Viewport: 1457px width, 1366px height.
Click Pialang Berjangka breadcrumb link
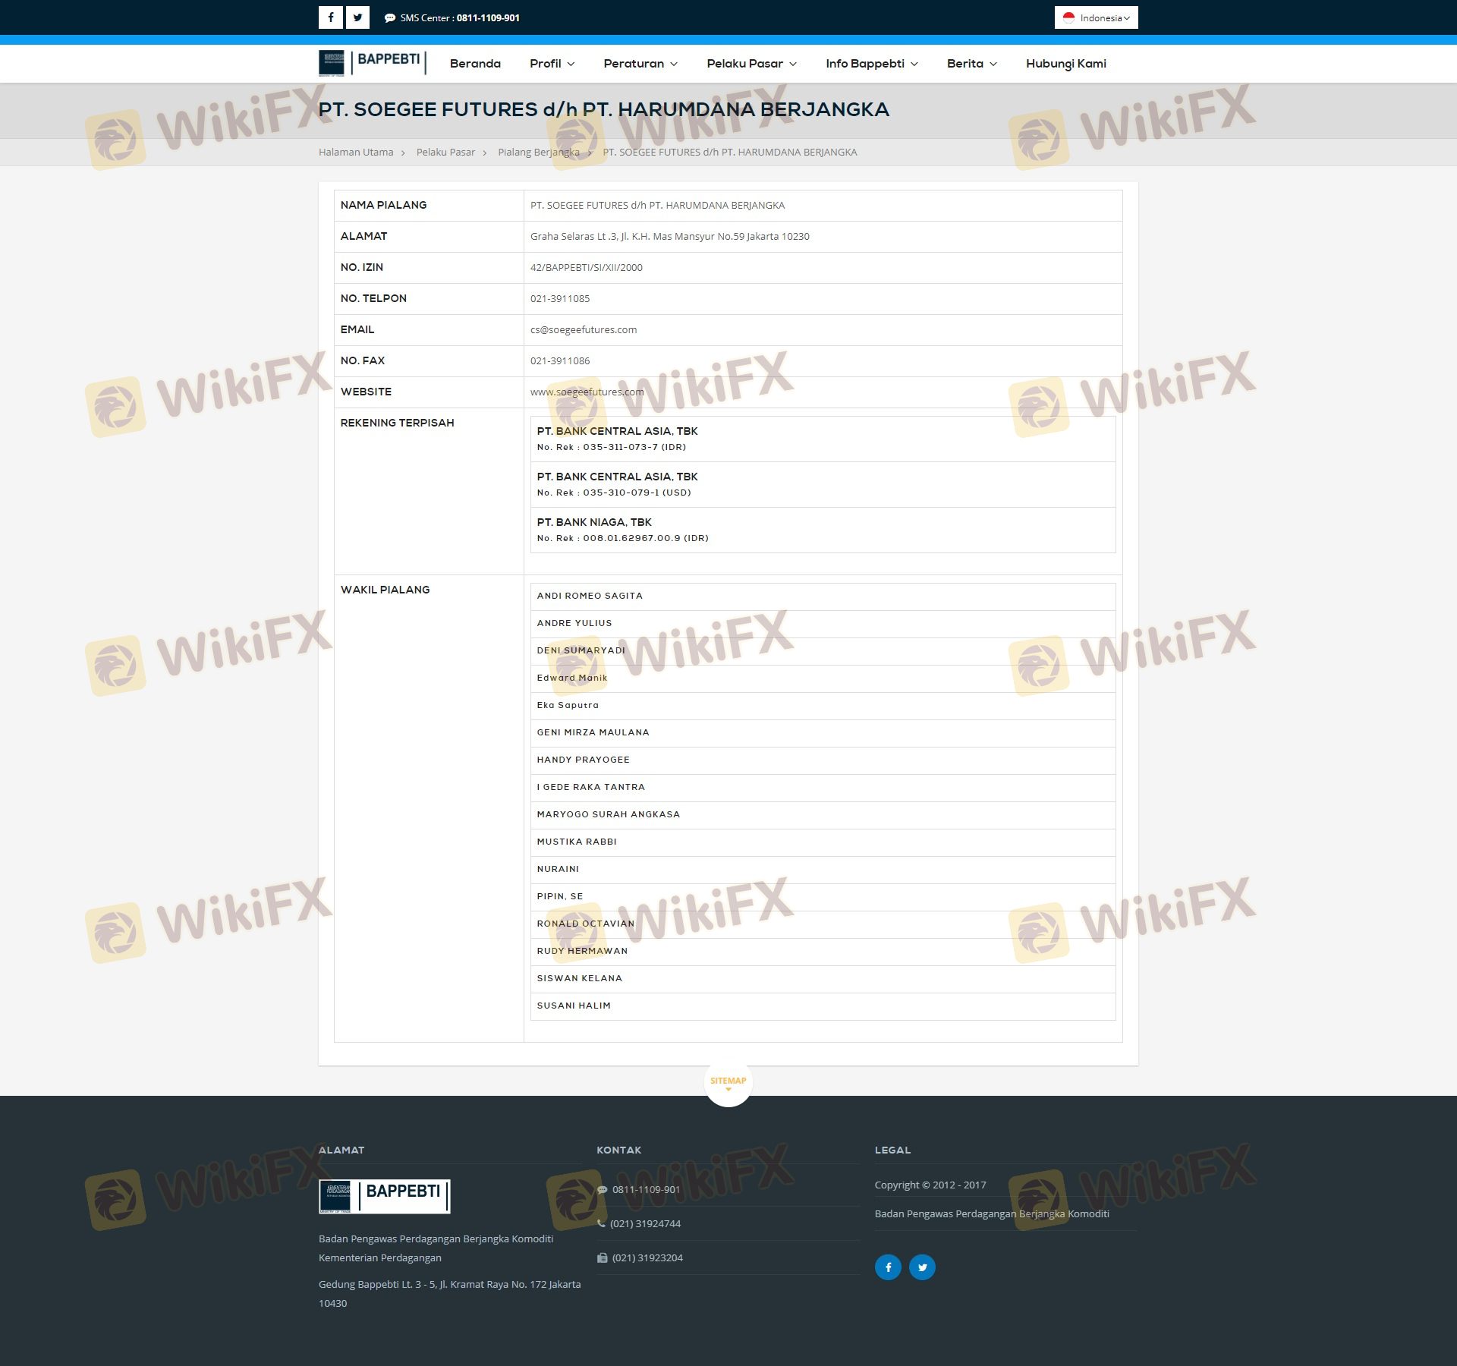click(538, 153)
